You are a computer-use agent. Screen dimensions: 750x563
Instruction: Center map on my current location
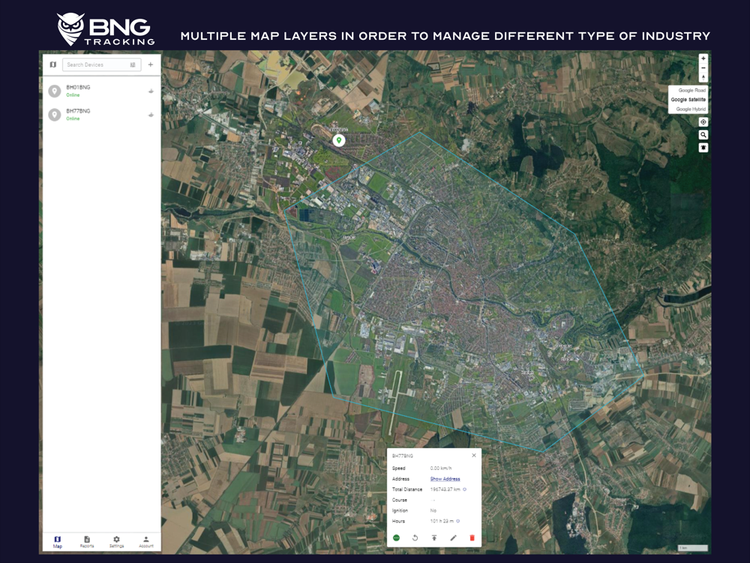pos(703,122)
